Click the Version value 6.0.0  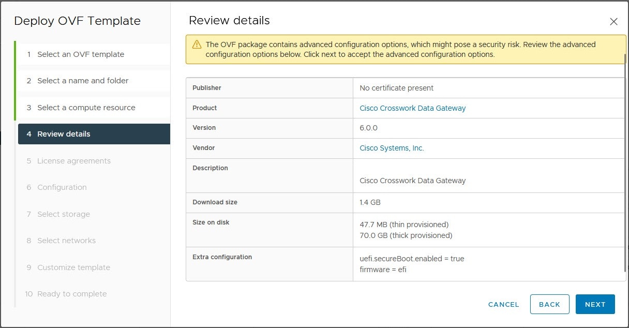click(x=369, y=128)
